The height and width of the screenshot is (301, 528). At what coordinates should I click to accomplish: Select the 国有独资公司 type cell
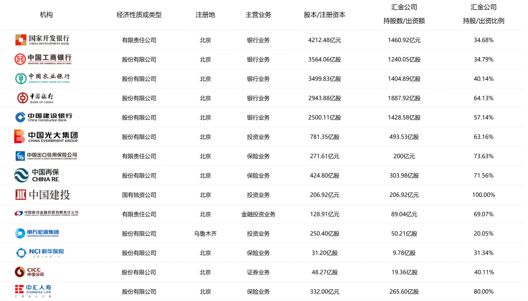coord(139,195)
